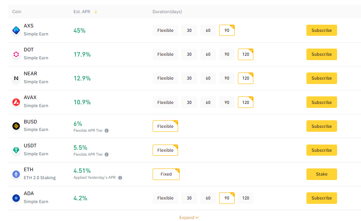Select 30-day duration for AXS

tap(189, 30)
